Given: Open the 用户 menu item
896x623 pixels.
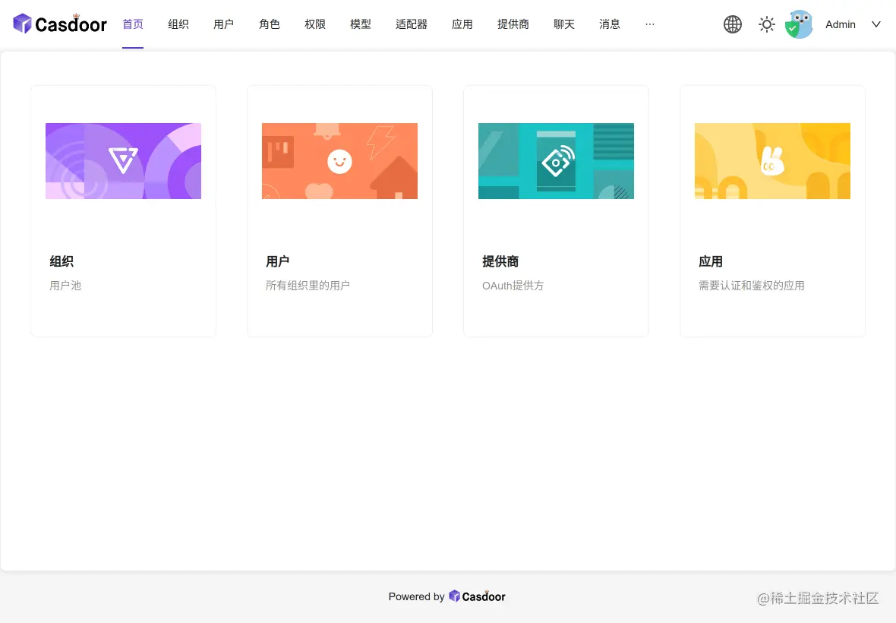Looking at the screenshot, I should coord(223,24).
